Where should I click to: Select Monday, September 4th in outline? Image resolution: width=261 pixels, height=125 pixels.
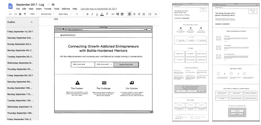tap(20, 50)
